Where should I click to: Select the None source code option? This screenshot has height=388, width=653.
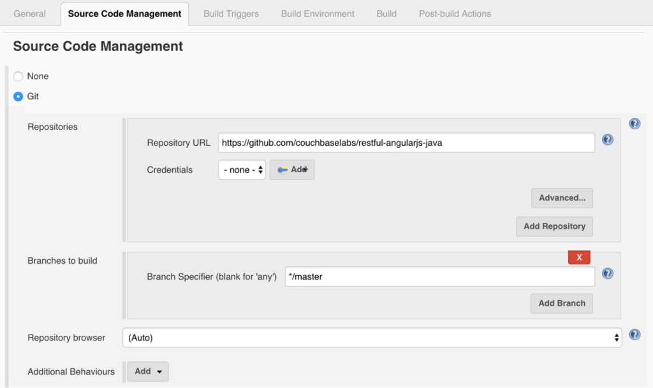tap(18, 76)
